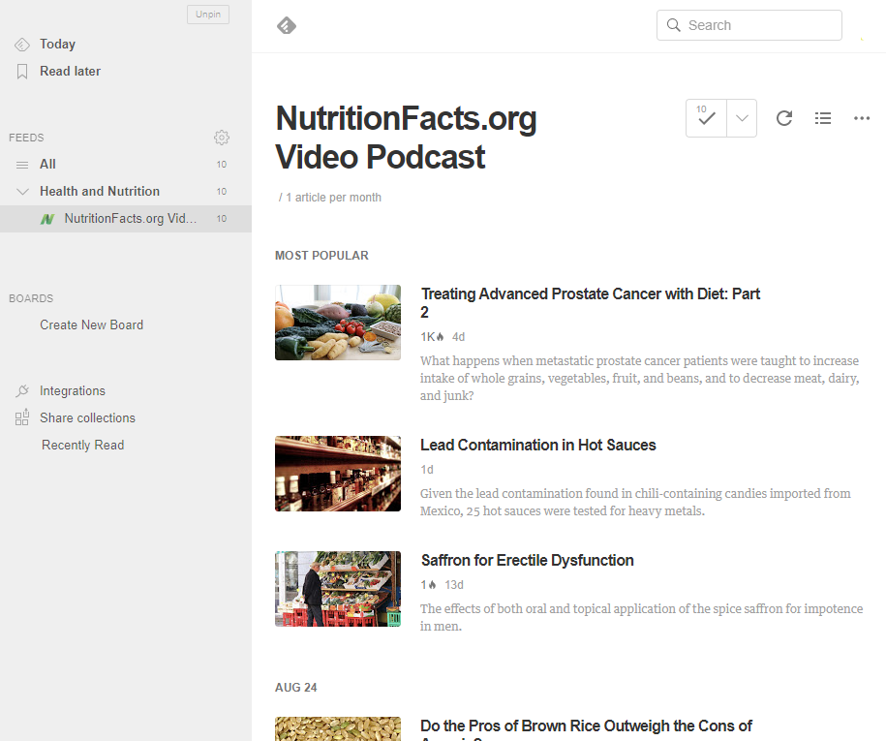Refresh the NutritionFacts feed
The width and height of the screenshot is (886, 741).
(784, 118)
